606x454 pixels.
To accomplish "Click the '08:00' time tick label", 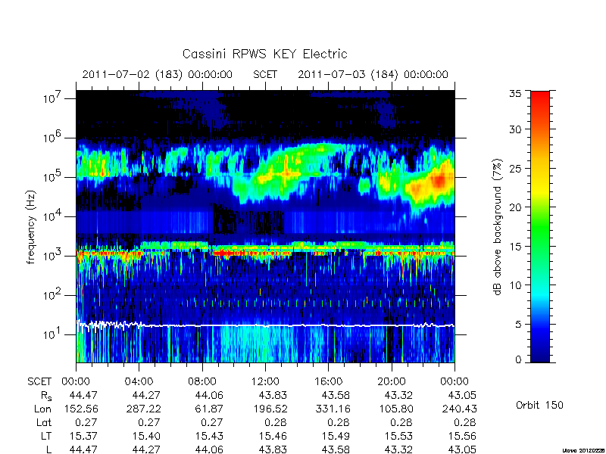I will [x=202, y=382].
